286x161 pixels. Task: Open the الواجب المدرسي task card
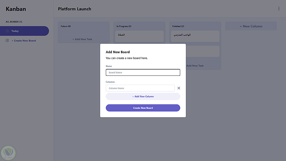point(194,36)
